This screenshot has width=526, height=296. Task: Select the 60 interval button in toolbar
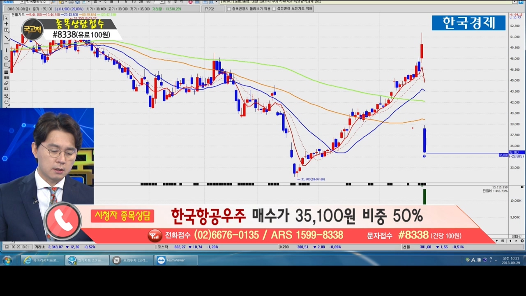[148, 2]
